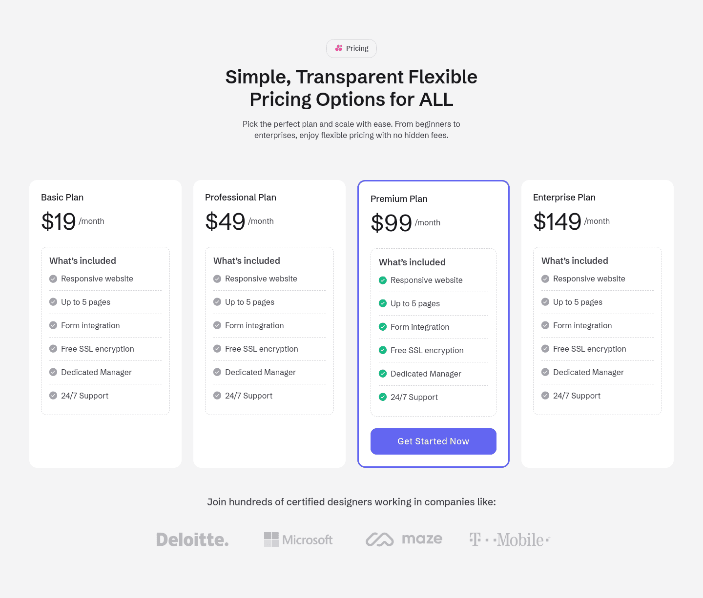Click the $149 price in Enterprise Plan
The image size is (703, 598).
coord(557,221)
